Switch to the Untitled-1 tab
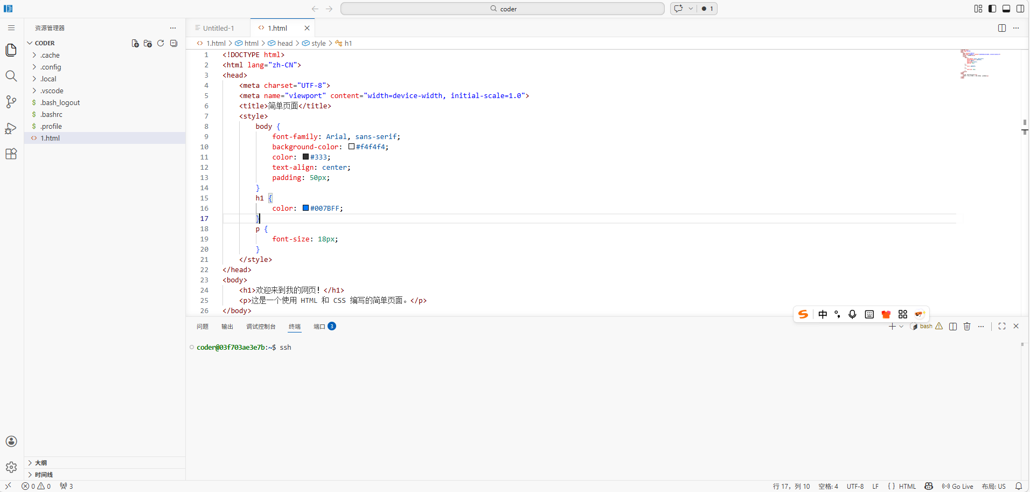Screen dimensions: 1030x492 pos(217,27)
